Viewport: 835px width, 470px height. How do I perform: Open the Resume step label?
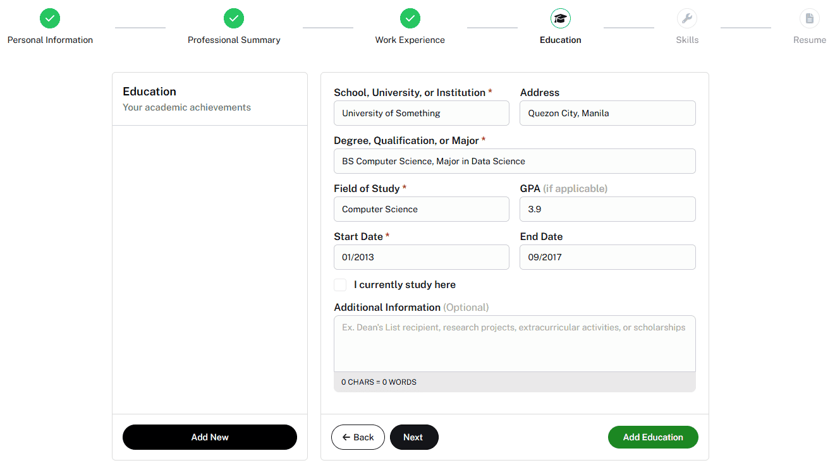click(x=810, y=40)
